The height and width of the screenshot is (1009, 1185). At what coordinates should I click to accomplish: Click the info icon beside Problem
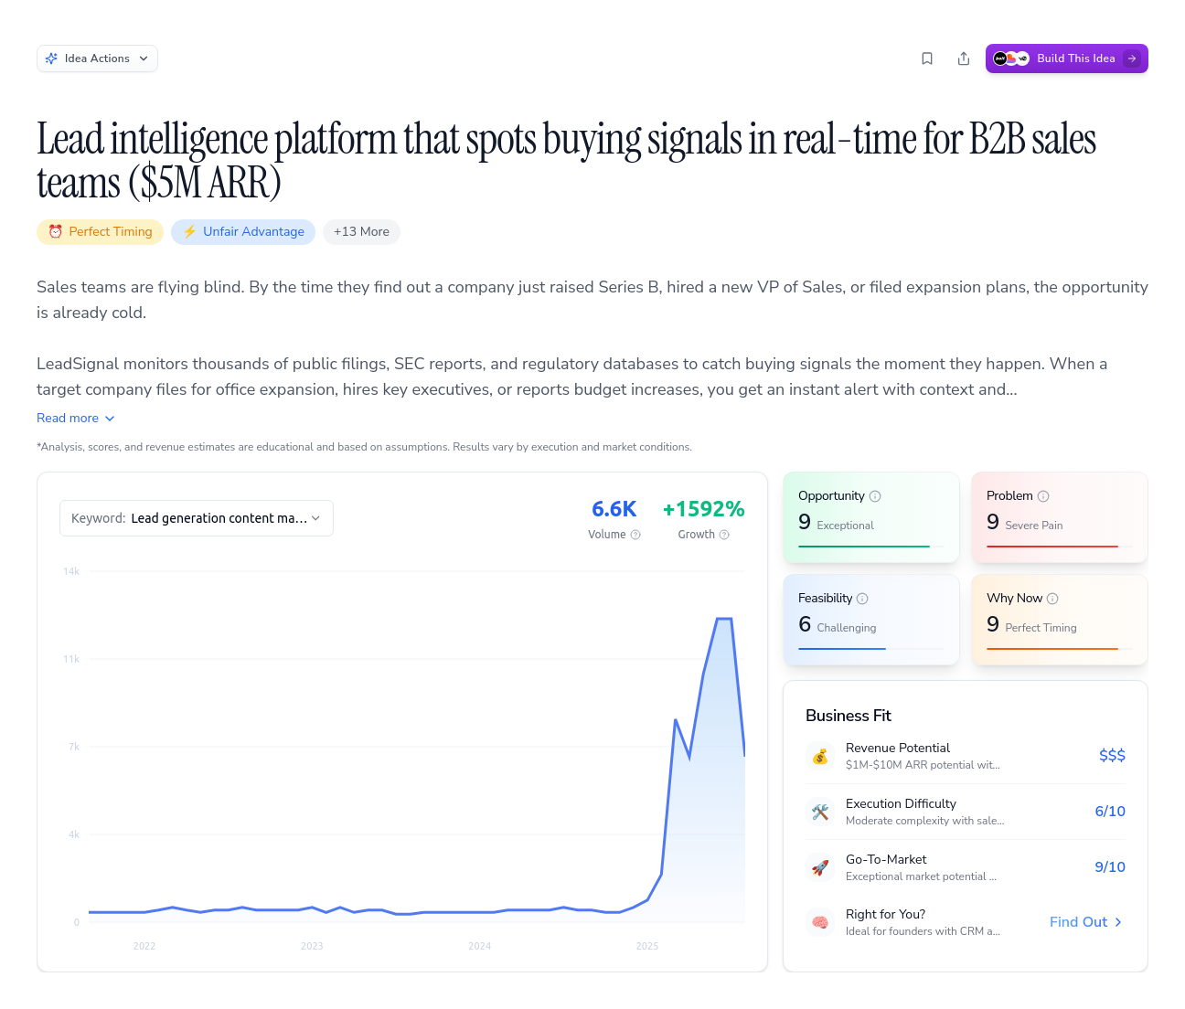(1043, 496)
